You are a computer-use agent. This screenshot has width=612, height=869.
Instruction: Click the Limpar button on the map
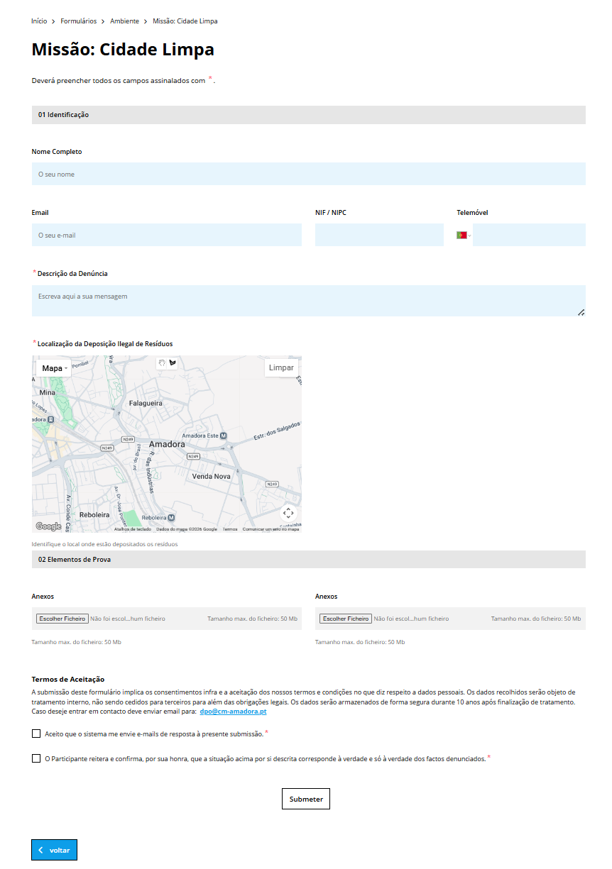point(281,367)
